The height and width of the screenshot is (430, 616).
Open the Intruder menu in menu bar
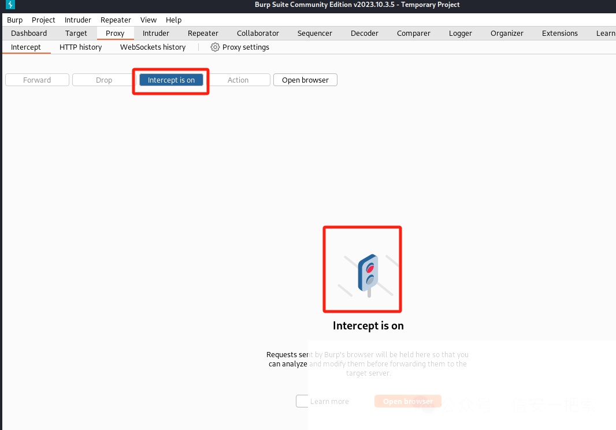tap(78, 20)
